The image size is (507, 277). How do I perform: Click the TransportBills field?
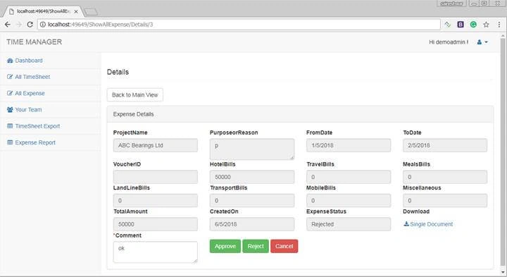click(x=252, y=201)
